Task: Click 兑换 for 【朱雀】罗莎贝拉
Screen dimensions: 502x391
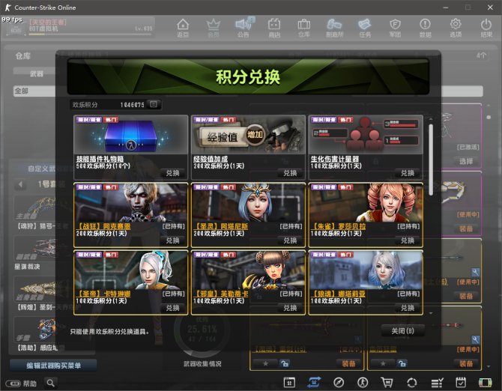Action: [x=408, y=240]
